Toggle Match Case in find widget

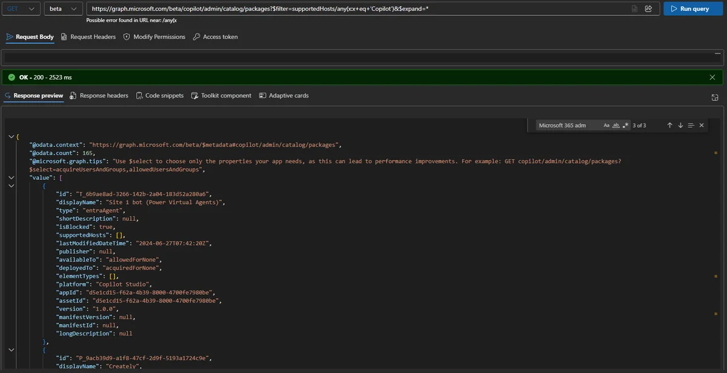[x=606, y=125]
